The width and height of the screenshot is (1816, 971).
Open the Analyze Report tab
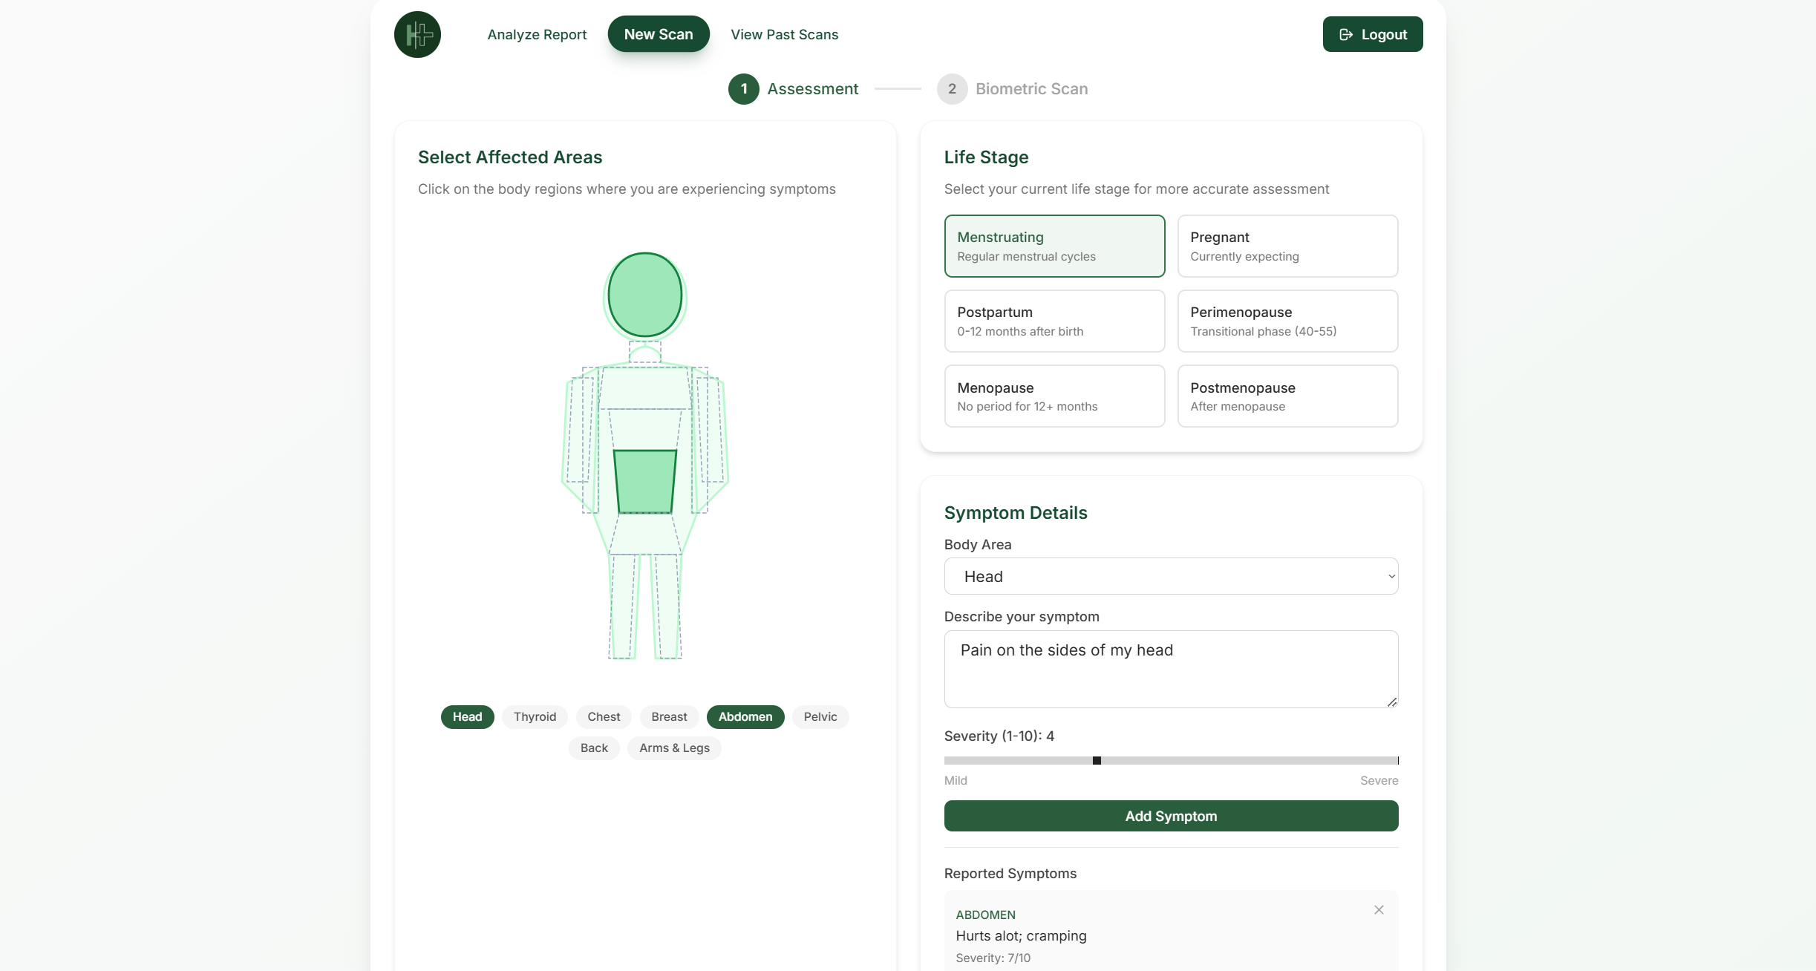coord(537,34)
